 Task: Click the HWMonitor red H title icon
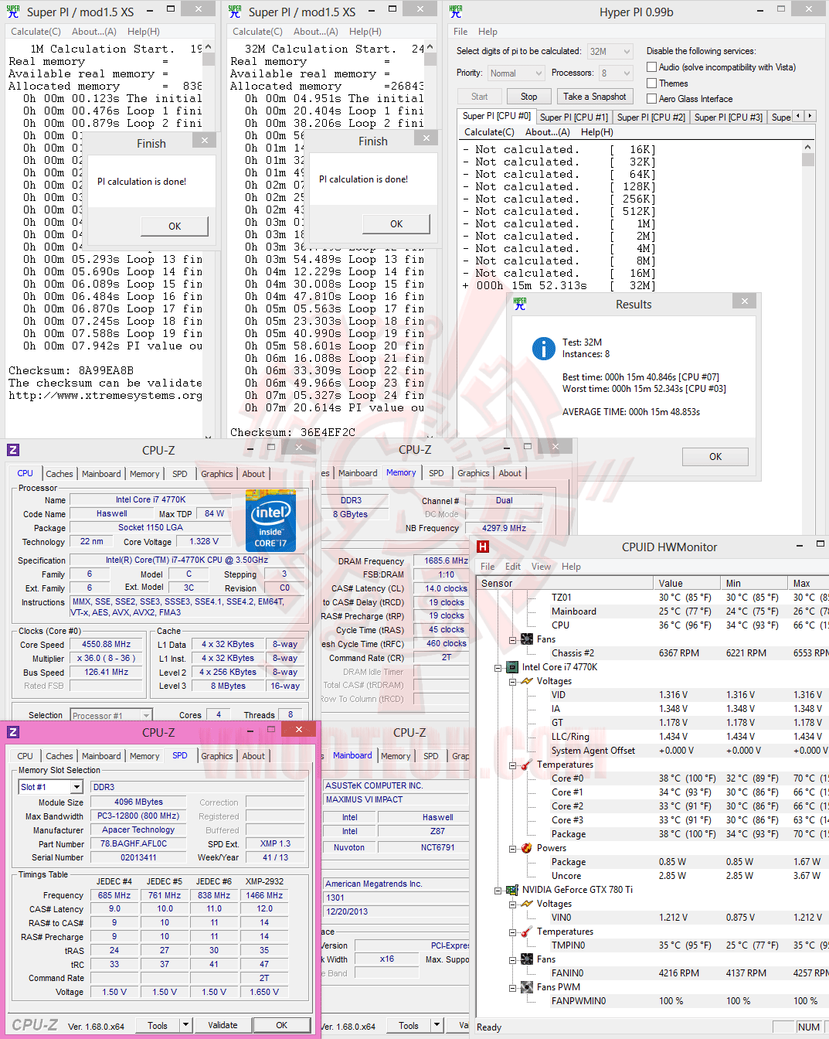[483, 547]
